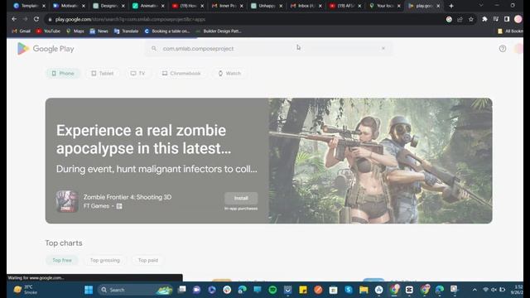Select the Phone device filter chip
This screenshot has width=530, height=298.
[x=63, y=74]
